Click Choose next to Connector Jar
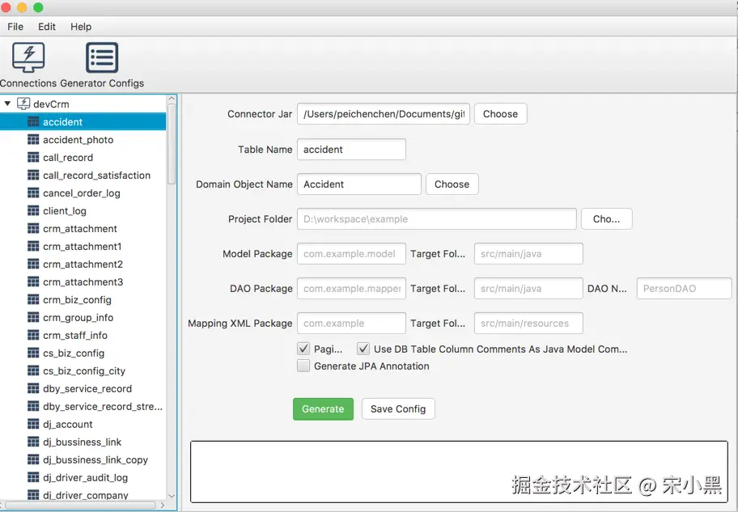 click(x=500, y=114)
